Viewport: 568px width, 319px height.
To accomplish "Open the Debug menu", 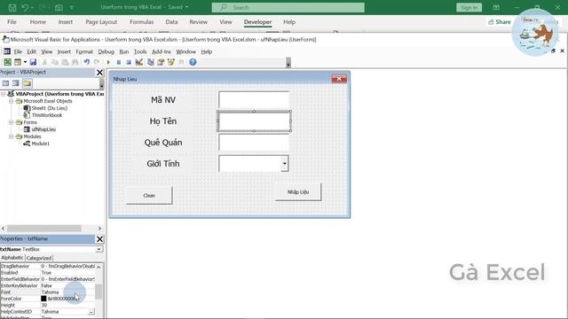I will [106, 51].
